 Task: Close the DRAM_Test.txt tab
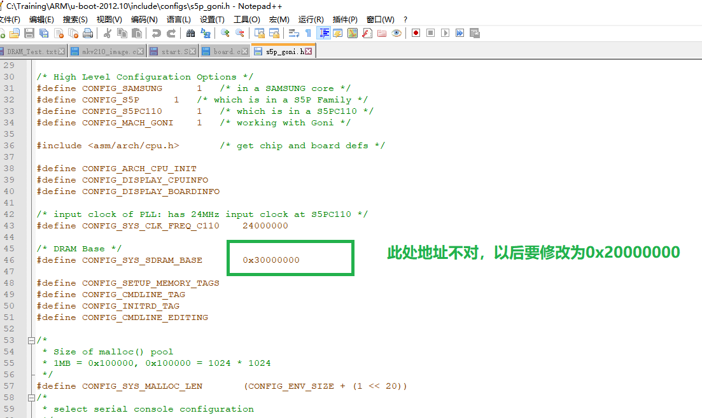point(62,52)
